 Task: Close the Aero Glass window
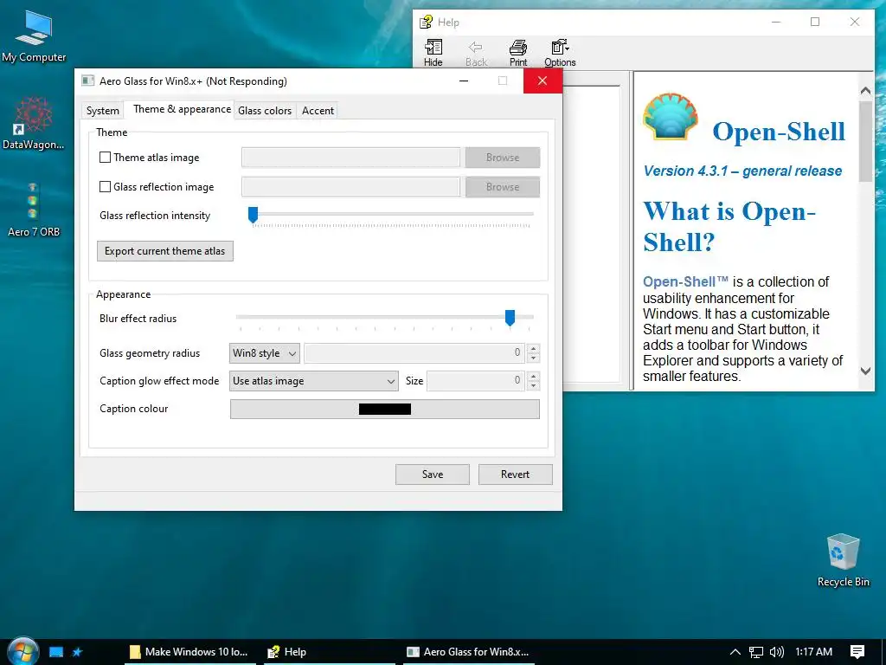pyautogui.click(x=543, y=81)
